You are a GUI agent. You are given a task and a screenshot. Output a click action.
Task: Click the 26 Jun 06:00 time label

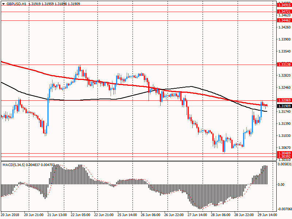pyautogui.click(x=150, y=215)
